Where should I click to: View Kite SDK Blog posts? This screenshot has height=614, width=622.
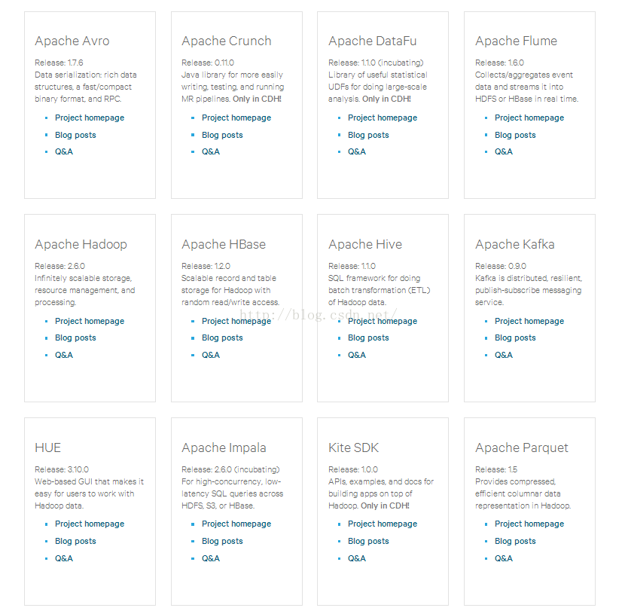(368, 541)
